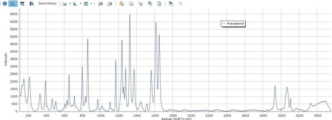Click the 3400 Raman shift axis value
The image size is (332, 120).
click(317, 115)
